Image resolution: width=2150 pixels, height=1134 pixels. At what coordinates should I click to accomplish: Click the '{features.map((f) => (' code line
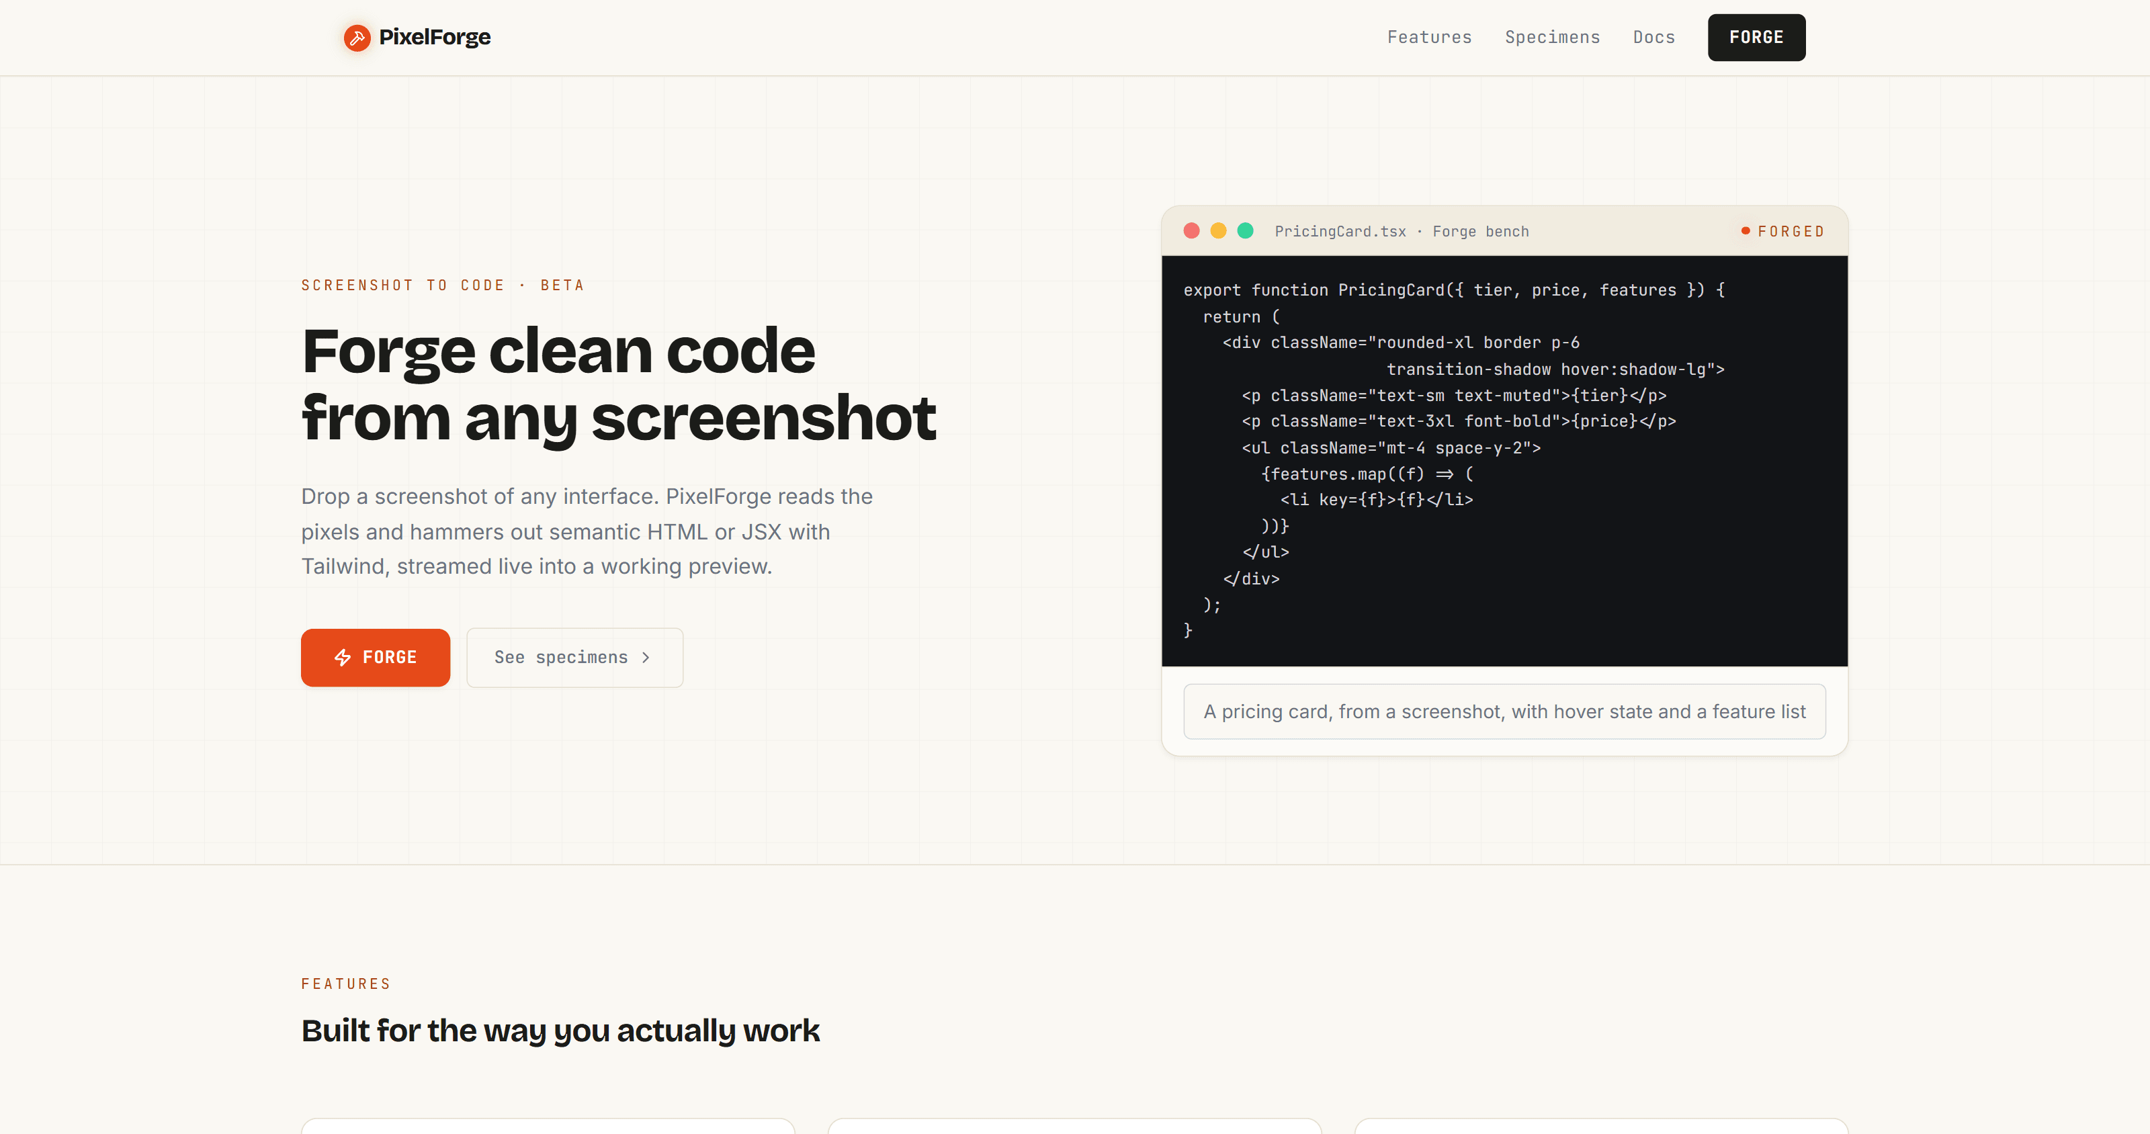coord(1367,473)
